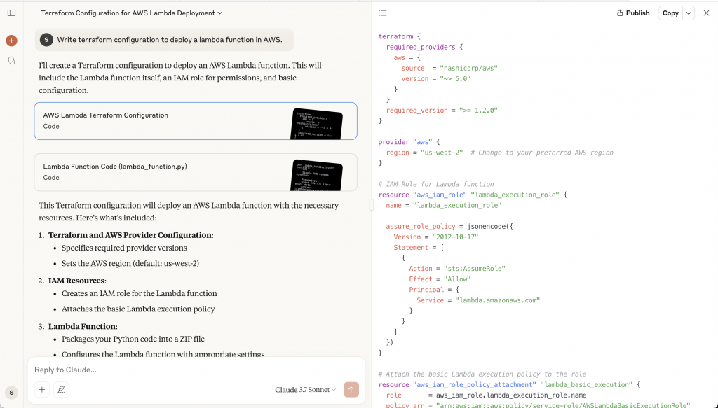
Task: Click the '# IAM Role for Lambda function' comment
Action: tap(436, 184)
